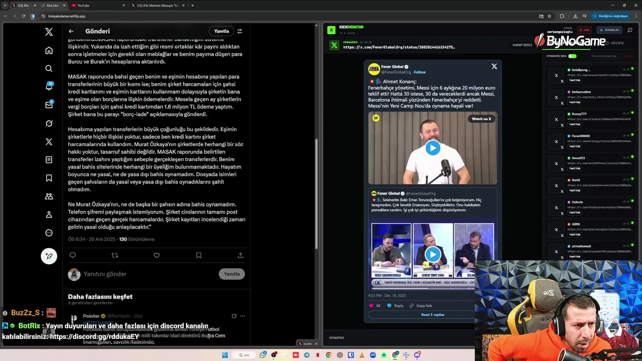Viewport: 642px width, 361px height.
Task: Click the KickMonitor popout window icon
Action: coord(630,30)
